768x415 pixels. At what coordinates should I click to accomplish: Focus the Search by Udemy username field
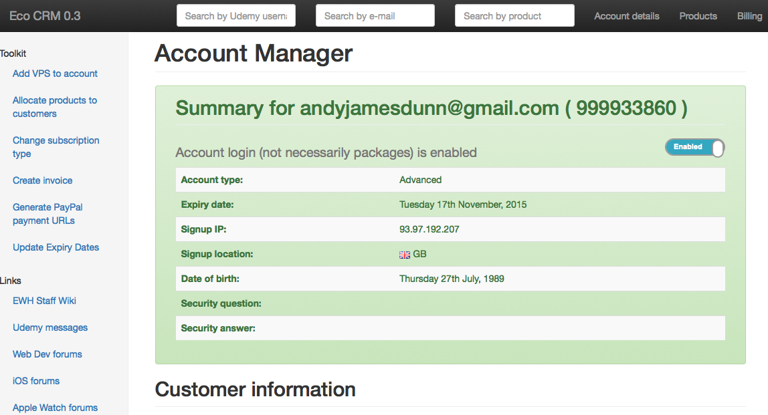[x=236, y=16]
